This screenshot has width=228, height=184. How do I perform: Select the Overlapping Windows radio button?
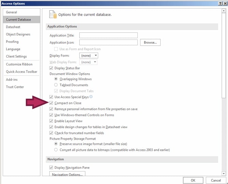coord(56,79)
